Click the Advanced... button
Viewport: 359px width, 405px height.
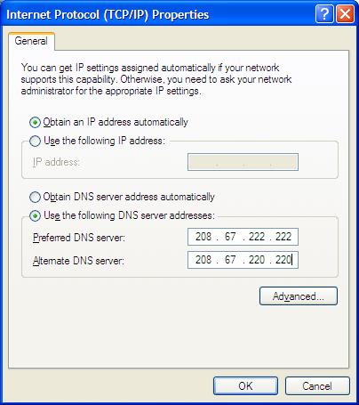(x=299, y=296)
